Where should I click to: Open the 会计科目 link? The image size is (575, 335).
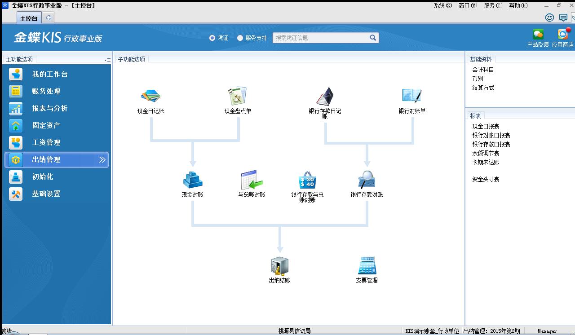coord(483,70)
